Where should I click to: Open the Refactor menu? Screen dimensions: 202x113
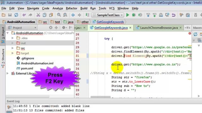(x=72, y=8)
